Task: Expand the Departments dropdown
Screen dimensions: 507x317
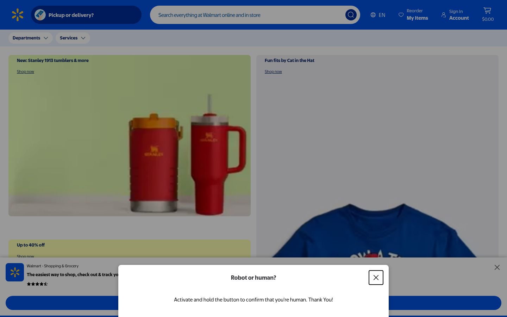Action: (30, 38)
